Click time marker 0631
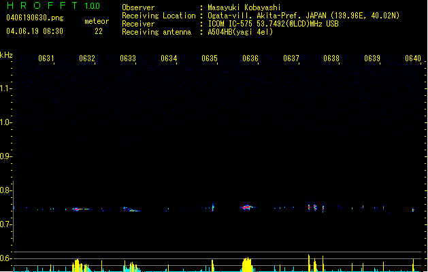 click(x=46, y=58)
